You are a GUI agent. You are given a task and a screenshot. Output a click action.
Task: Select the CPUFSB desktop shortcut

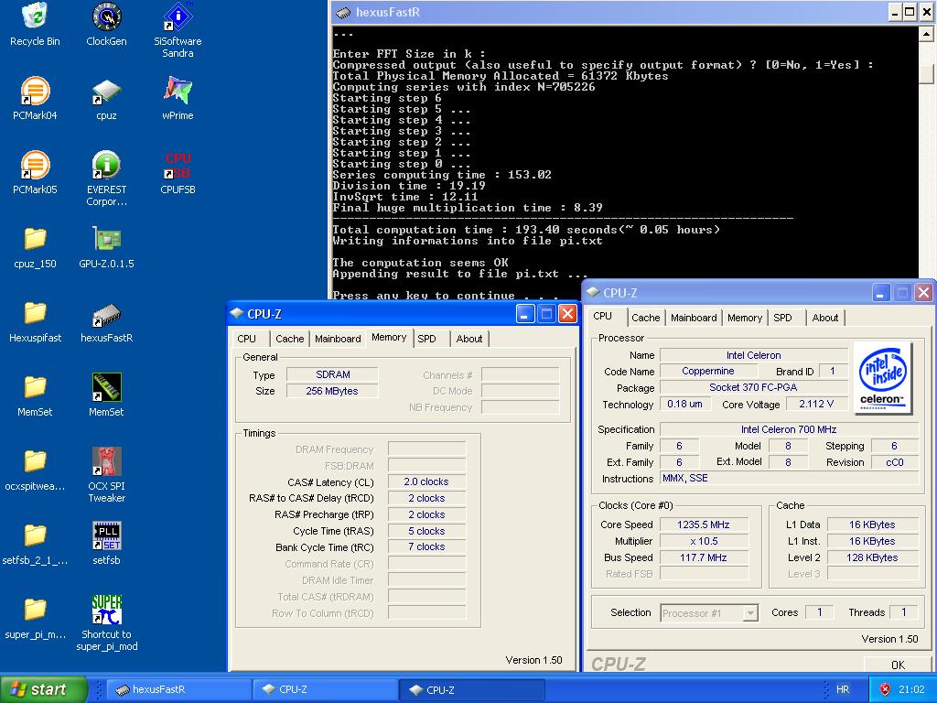[178, 165]
